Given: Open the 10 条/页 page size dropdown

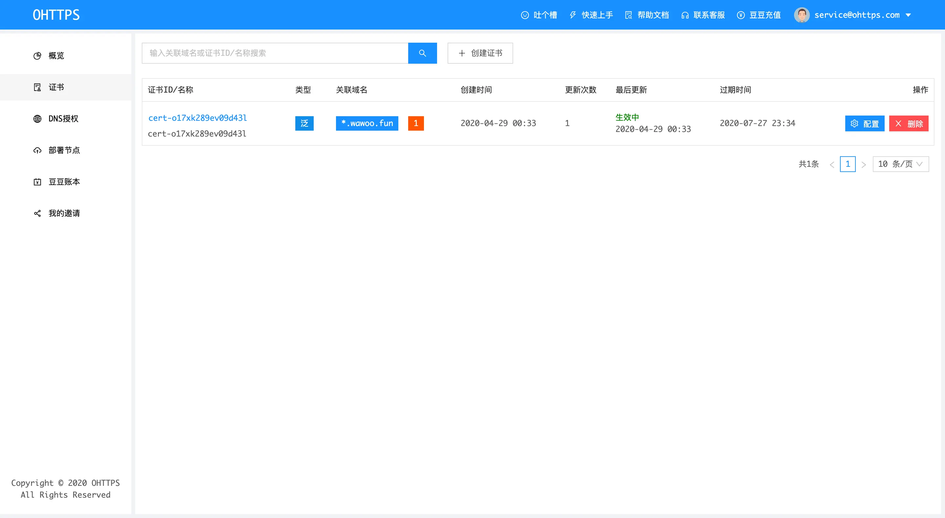Looking at the screenshot, I should pyautogui.click(x=900, y=164).
